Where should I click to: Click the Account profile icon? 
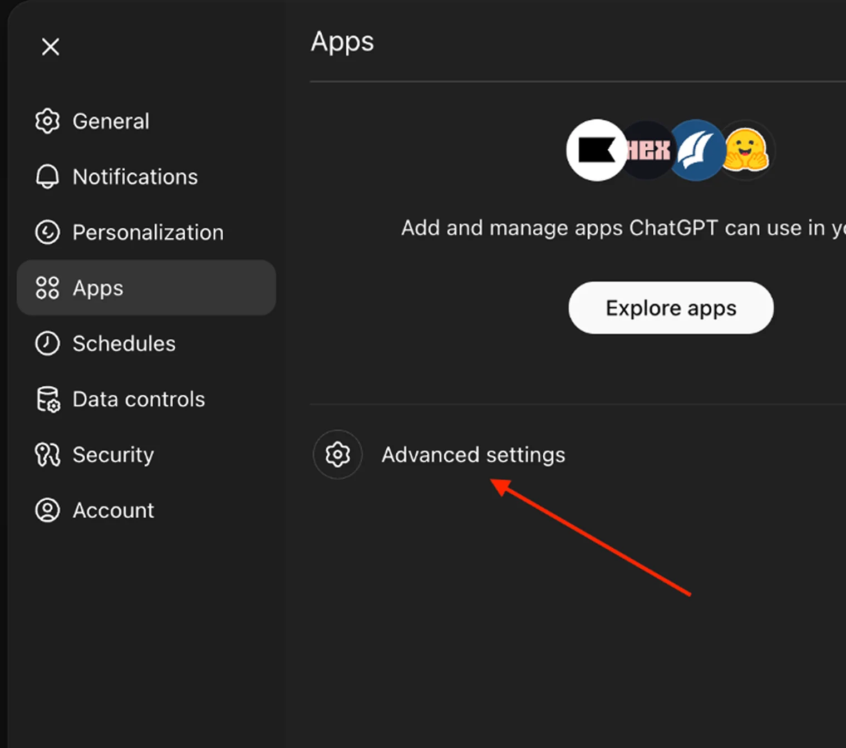point(47,510)
